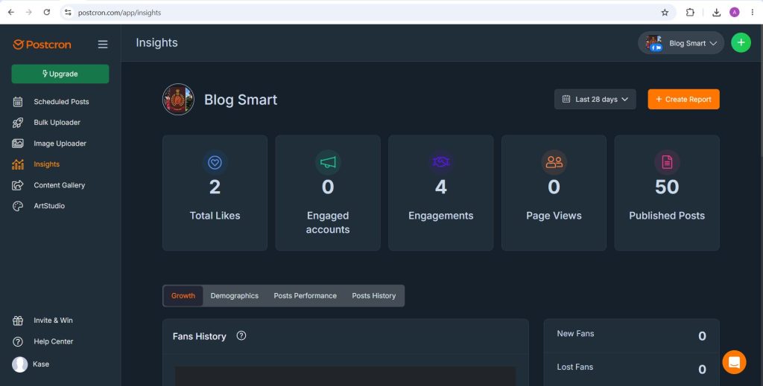
Task: Open Help Center link
Action: [x=54, y=341]
